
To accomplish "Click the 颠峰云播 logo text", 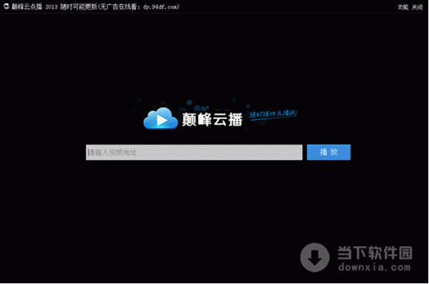I will [212, 119].
